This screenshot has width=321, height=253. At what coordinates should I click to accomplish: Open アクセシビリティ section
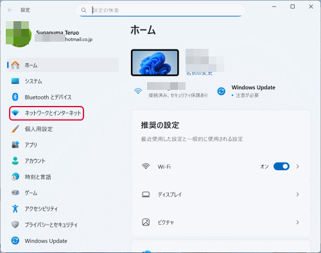(63, 209)
